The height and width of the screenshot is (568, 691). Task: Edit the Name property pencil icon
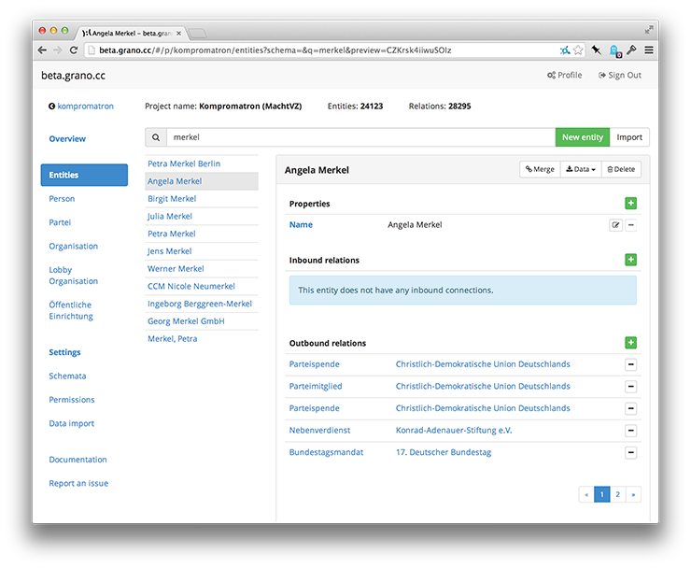(x=615, y=225)
